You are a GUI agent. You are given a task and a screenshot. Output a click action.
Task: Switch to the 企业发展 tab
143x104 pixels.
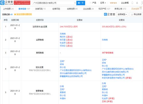(x=88, y=9)
